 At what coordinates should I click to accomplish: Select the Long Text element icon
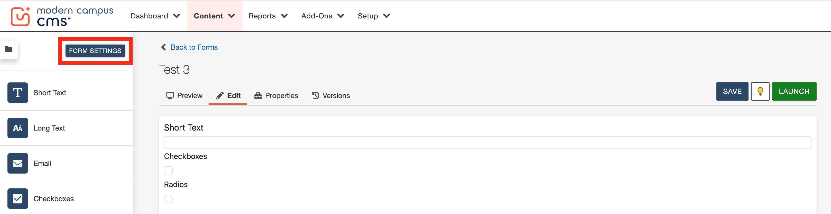tap(18, 128)
